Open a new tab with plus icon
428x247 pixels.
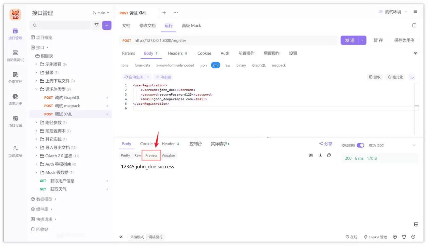click(164, 13)
